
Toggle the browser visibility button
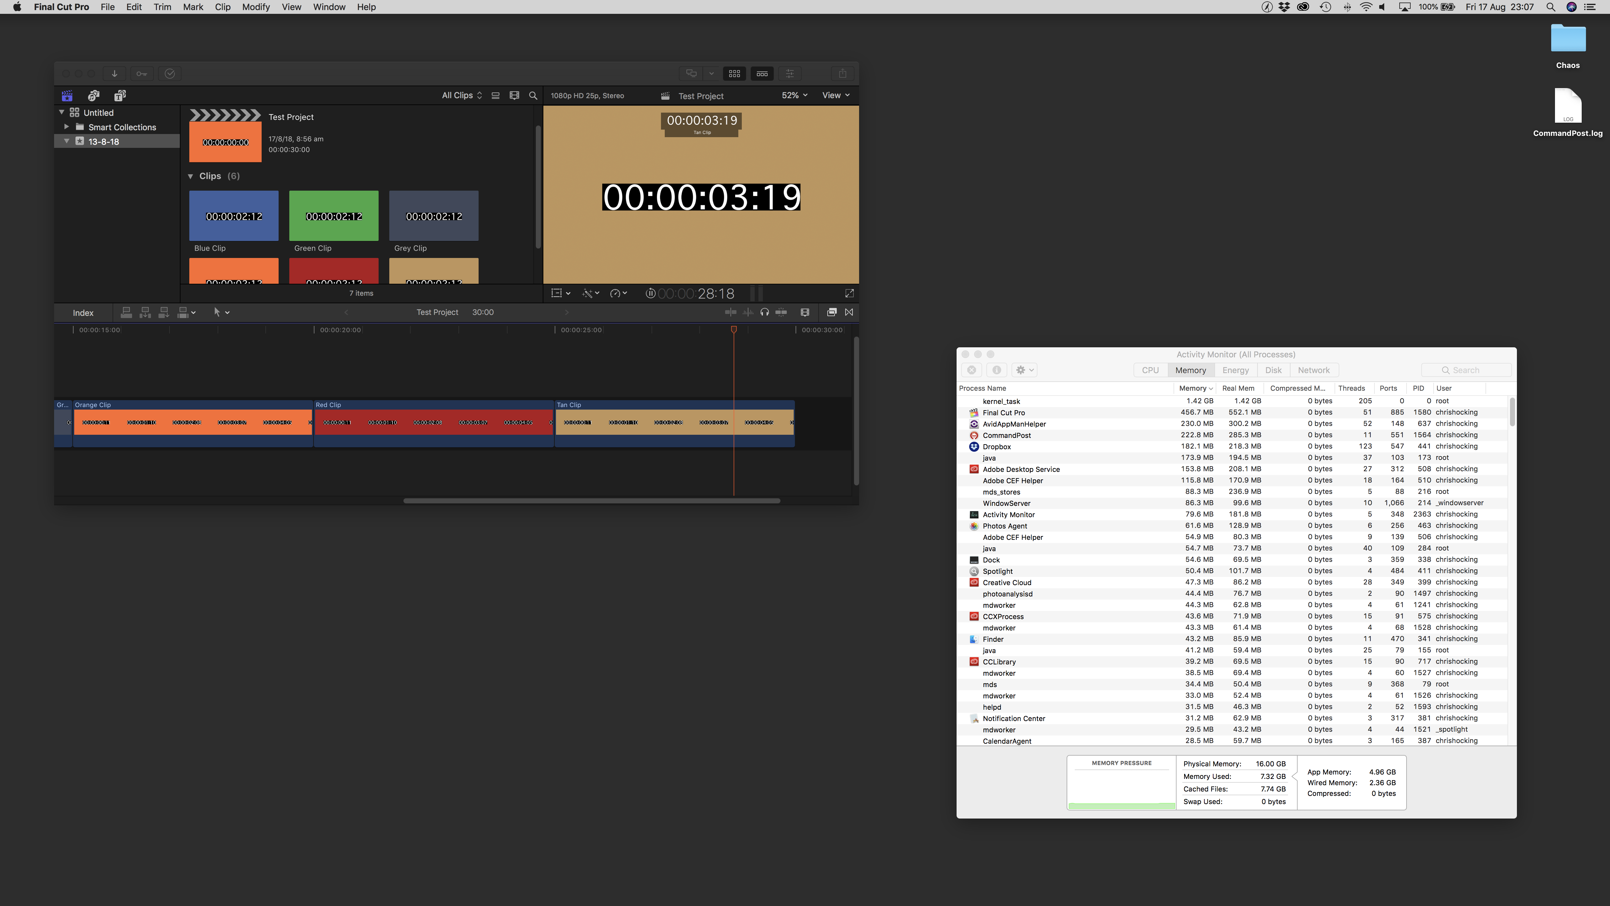[x=734, y=73]
